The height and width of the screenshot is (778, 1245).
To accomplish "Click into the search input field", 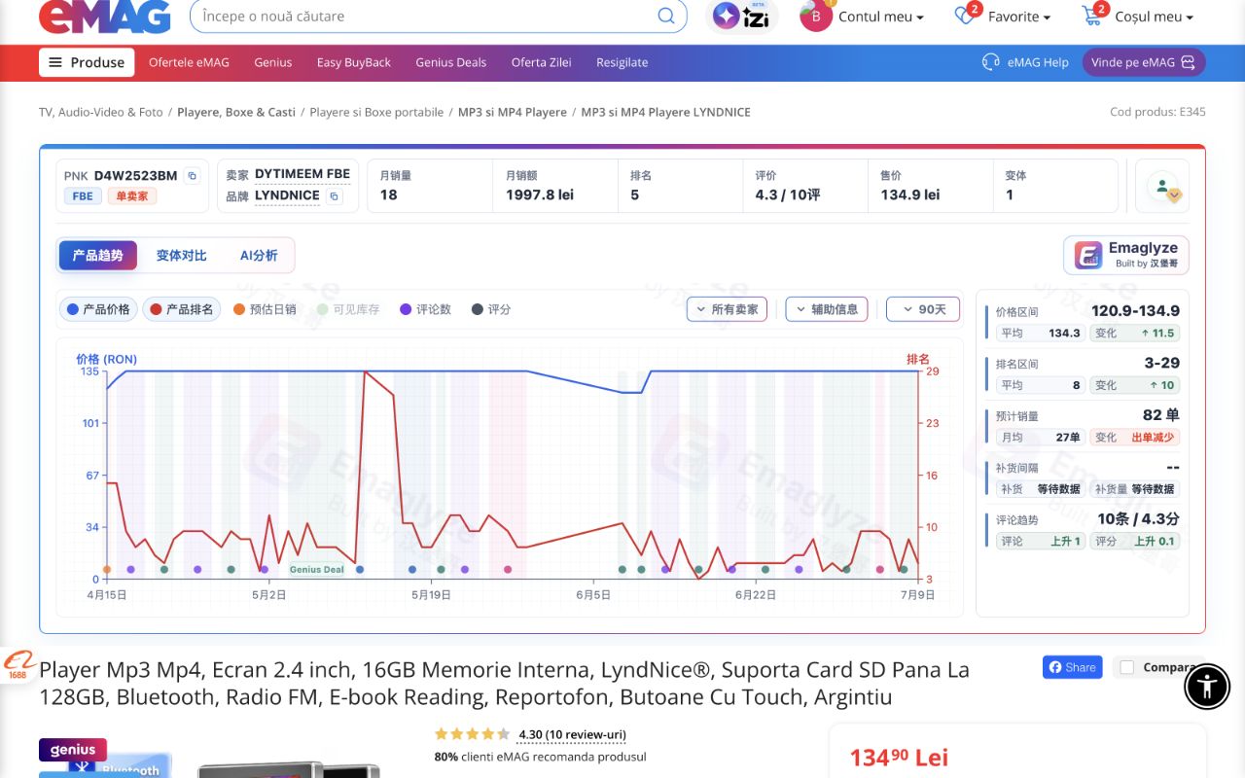I will click(x=423, y=16).
